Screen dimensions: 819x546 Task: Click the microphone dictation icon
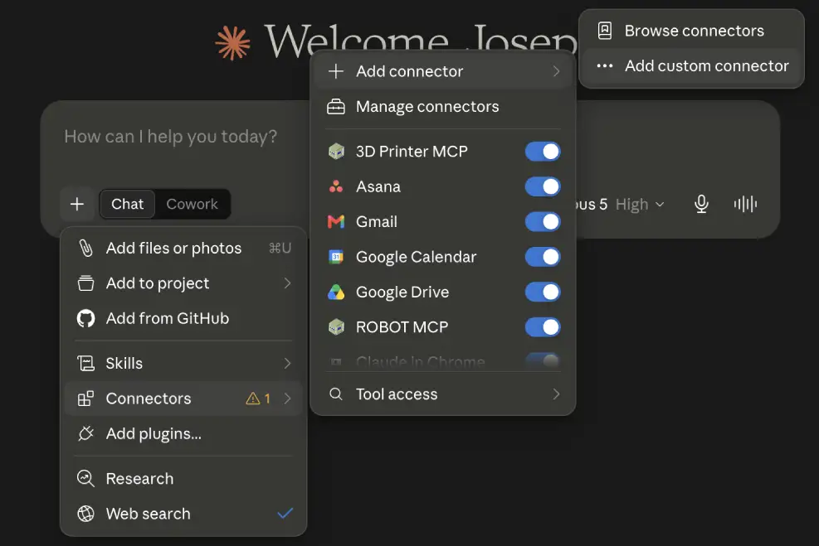[x=701, y=204]
